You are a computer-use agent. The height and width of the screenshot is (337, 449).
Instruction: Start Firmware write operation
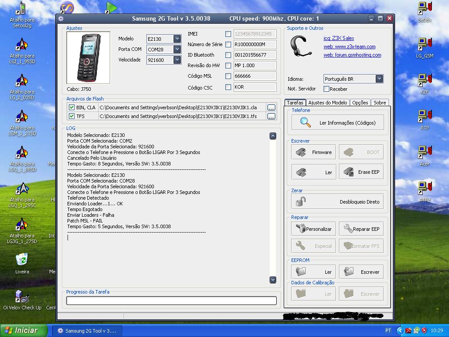[314, 152]
